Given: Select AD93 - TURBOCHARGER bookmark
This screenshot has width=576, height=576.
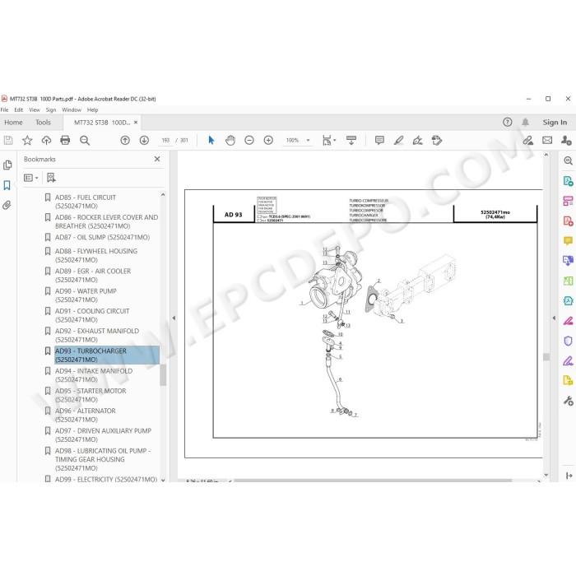Looking at the screenshot, I should [x=107, y=355].
